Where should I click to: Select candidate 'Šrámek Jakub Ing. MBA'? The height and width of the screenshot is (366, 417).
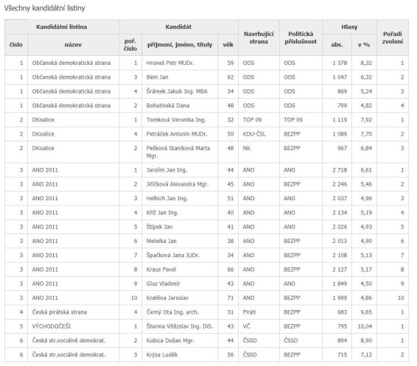pyautogui.click(x=177, y=91)
